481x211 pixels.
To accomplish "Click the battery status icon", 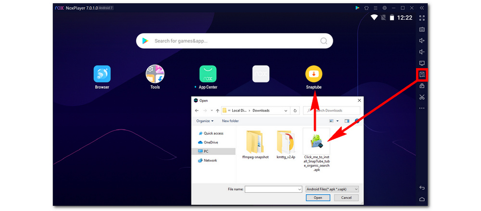I will coord(392,17).
